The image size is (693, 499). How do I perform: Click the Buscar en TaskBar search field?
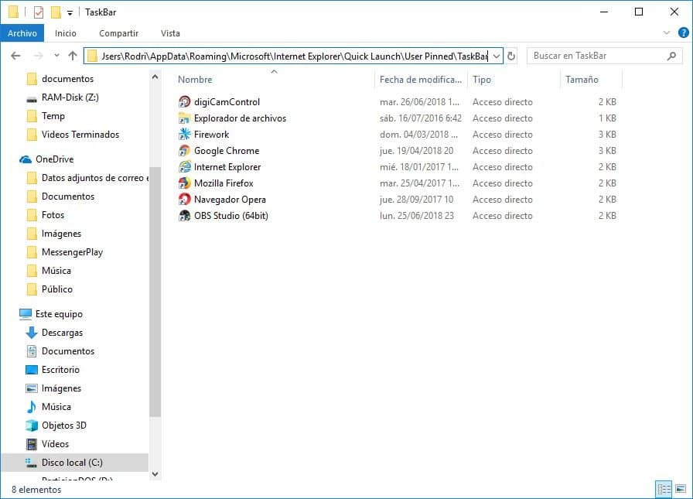pyautogui.click(x=596, y=56)
